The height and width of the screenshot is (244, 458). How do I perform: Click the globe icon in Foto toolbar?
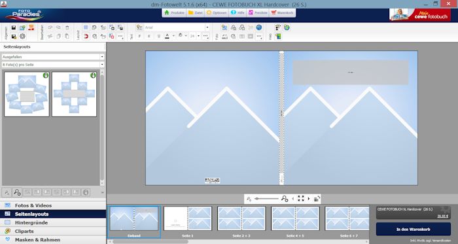click(259, 27)
